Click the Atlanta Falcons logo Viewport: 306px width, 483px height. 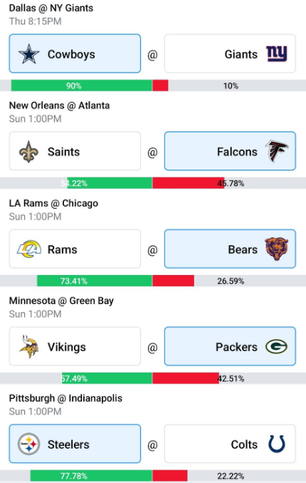pyautogui.click(x=276, y=151)
